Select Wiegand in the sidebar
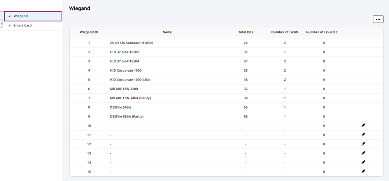 [x=21, y=16]
